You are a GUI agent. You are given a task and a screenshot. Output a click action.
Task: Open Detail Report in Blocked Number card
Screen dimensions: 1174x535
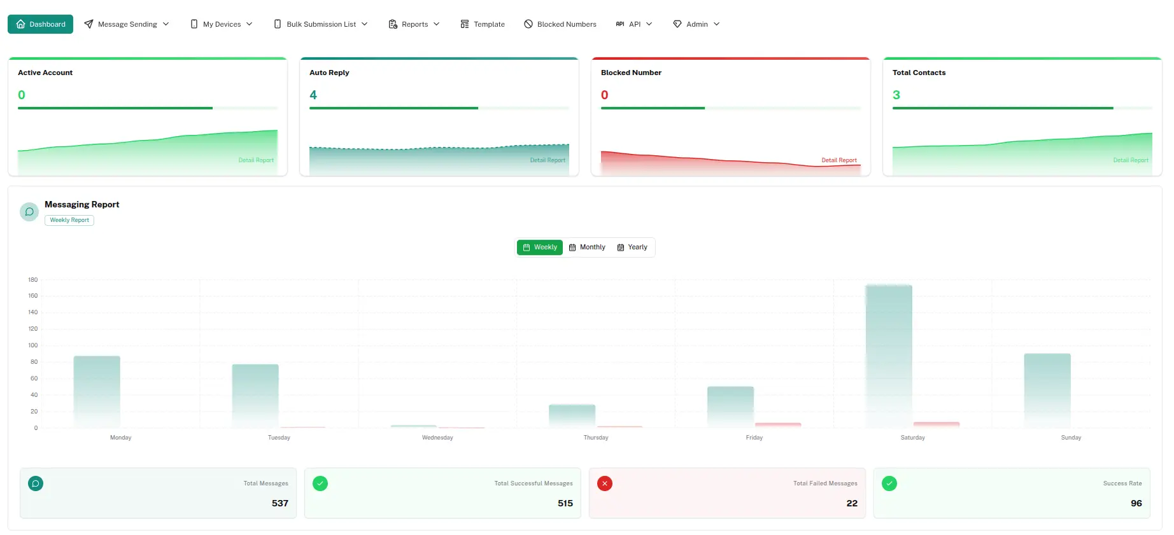click(838, 160)
